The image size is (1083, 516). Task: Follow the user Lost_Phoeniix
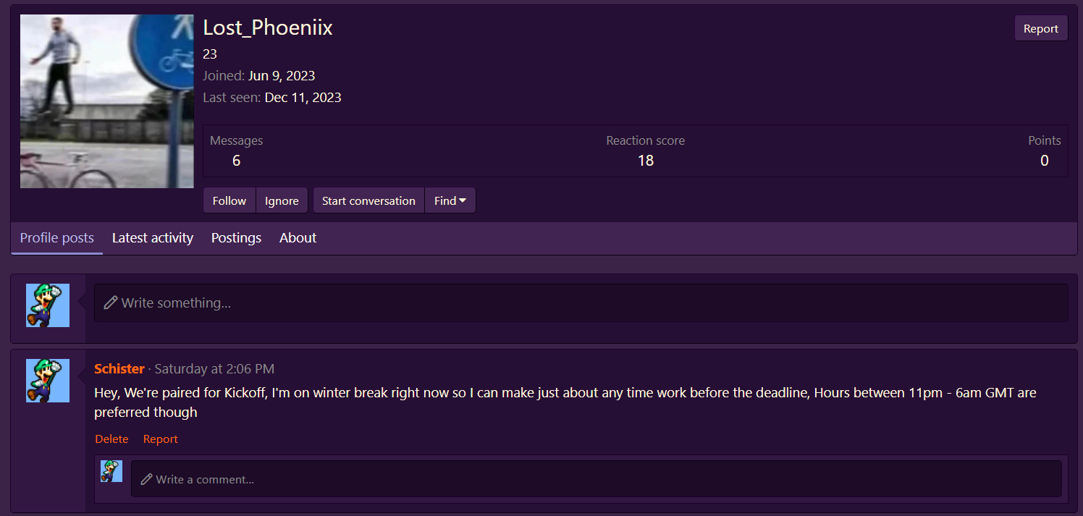(229, 200)
